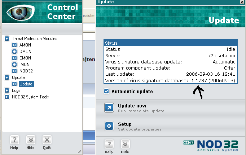Click the Setup label
246x155 pixels.
(x=125, y=124)
